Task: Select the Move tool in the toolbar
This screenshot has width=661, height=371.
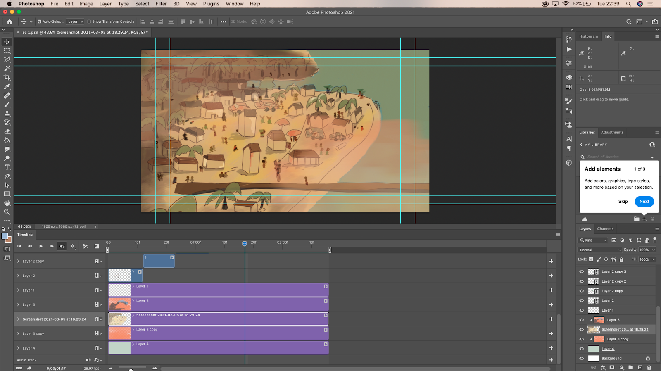Action: pos(7,42)
